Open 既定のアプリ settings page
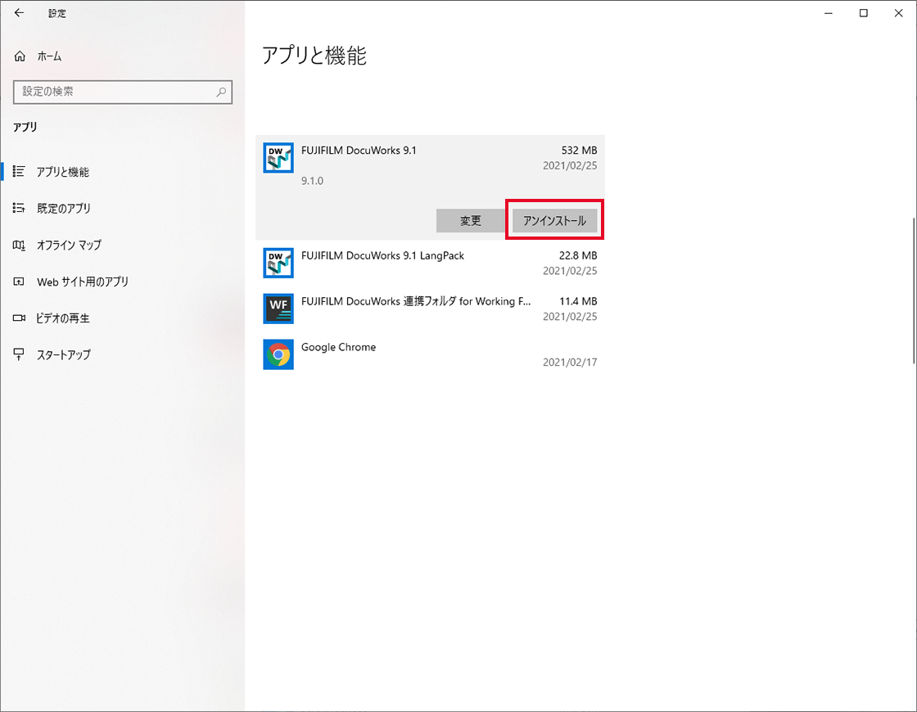This screenshot has width=917, height=712. point(64,208)
